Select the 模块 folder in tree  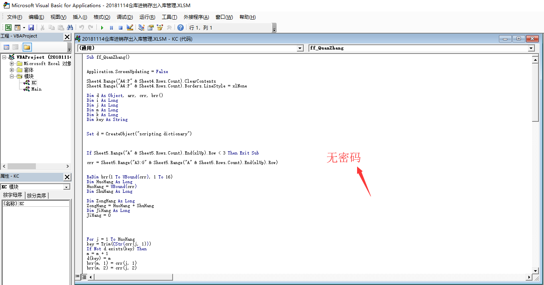click(29, 76)
